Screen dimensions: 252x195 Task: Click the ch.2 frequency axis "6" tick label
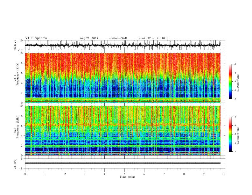pos(22,126)
